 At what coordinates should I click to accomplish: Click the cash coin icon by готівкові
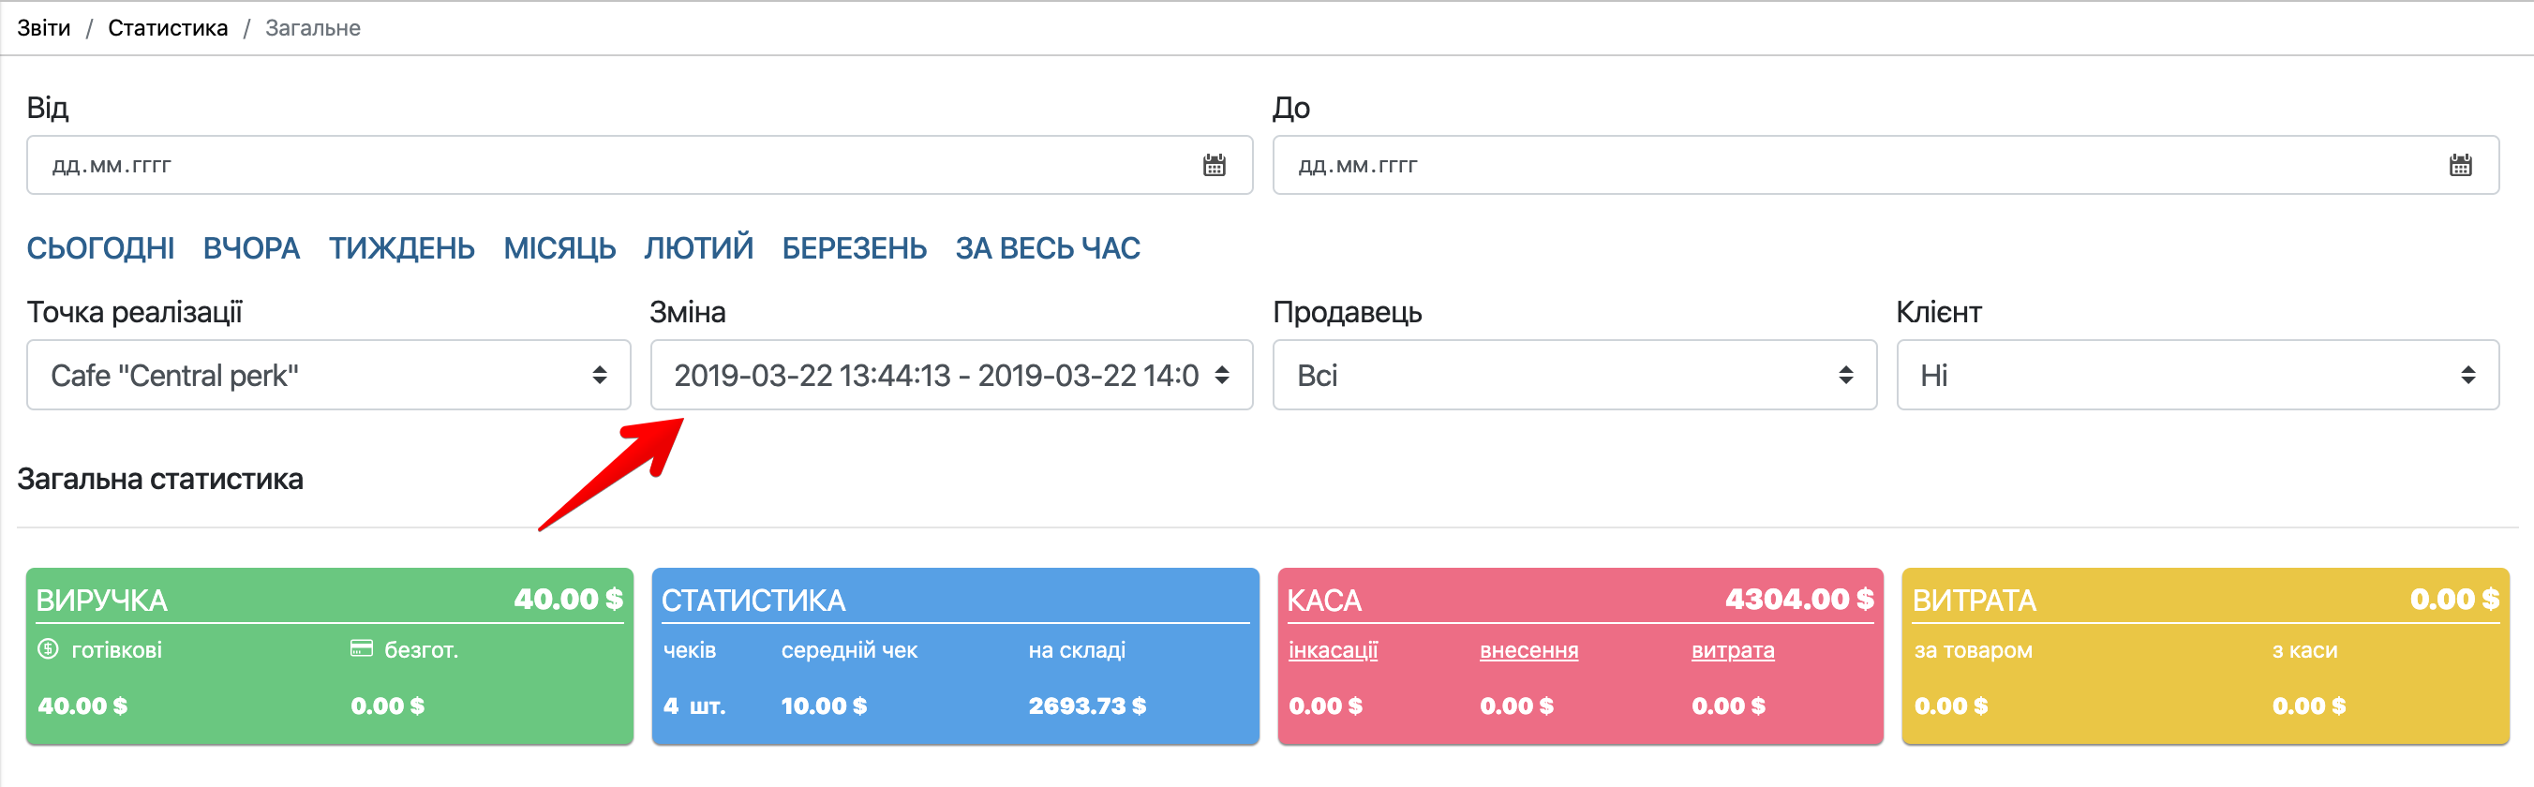coord(47,649)
